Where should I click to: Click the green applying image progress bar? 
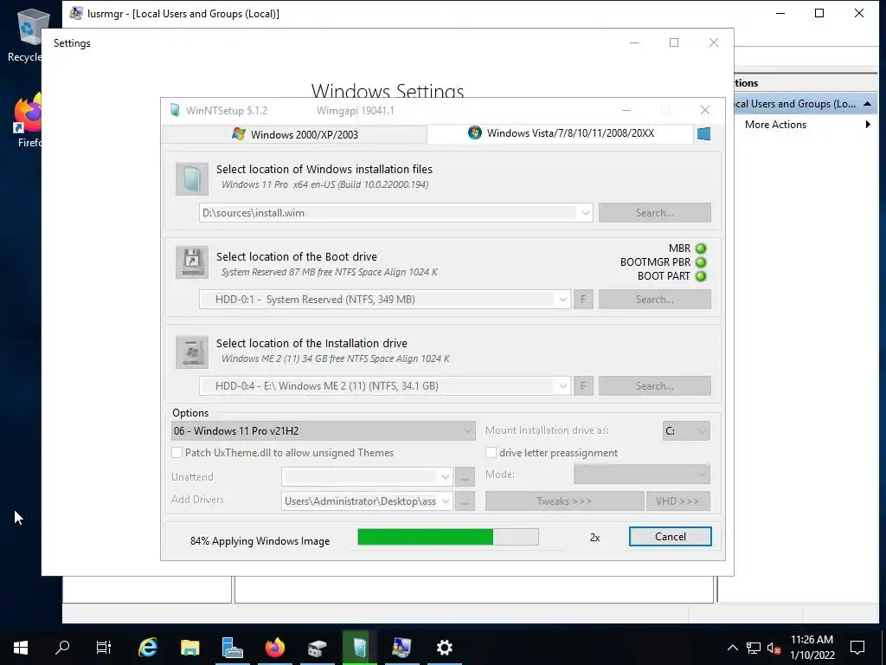[x=448, y=537]
